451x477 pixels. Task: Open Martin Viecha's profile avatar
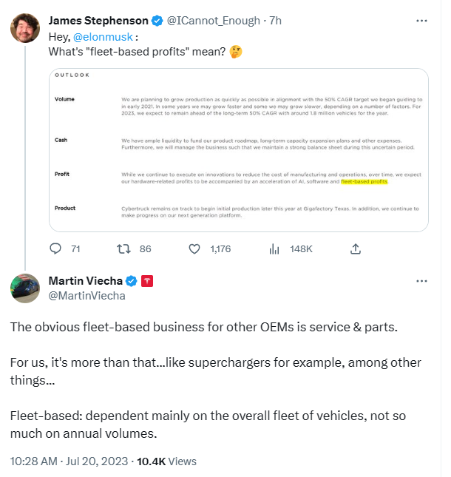point(25,288)
